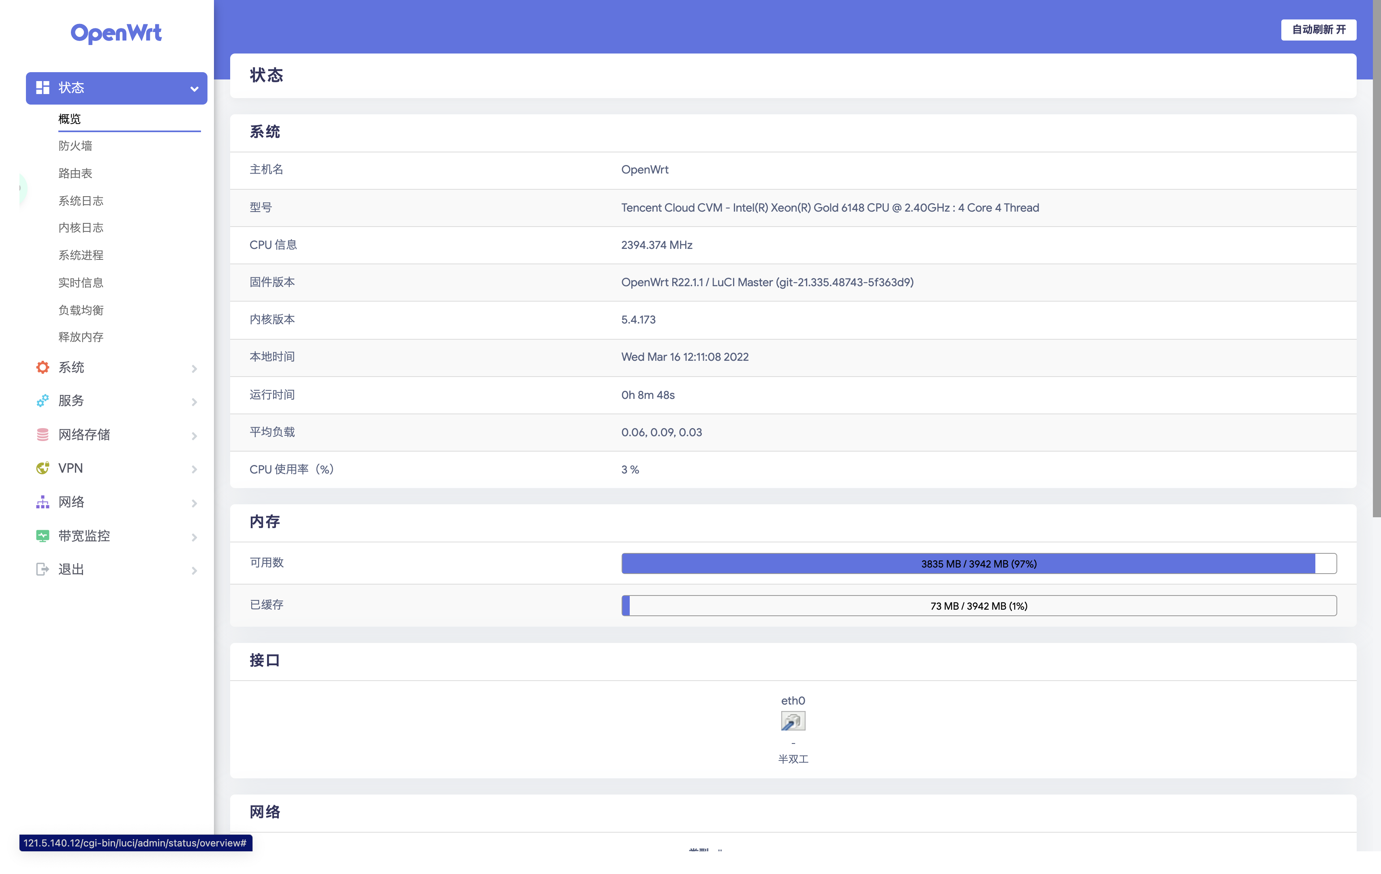
Task: Click the eth0 interface label
Action: pyautogui.click(x=793, y=700)
